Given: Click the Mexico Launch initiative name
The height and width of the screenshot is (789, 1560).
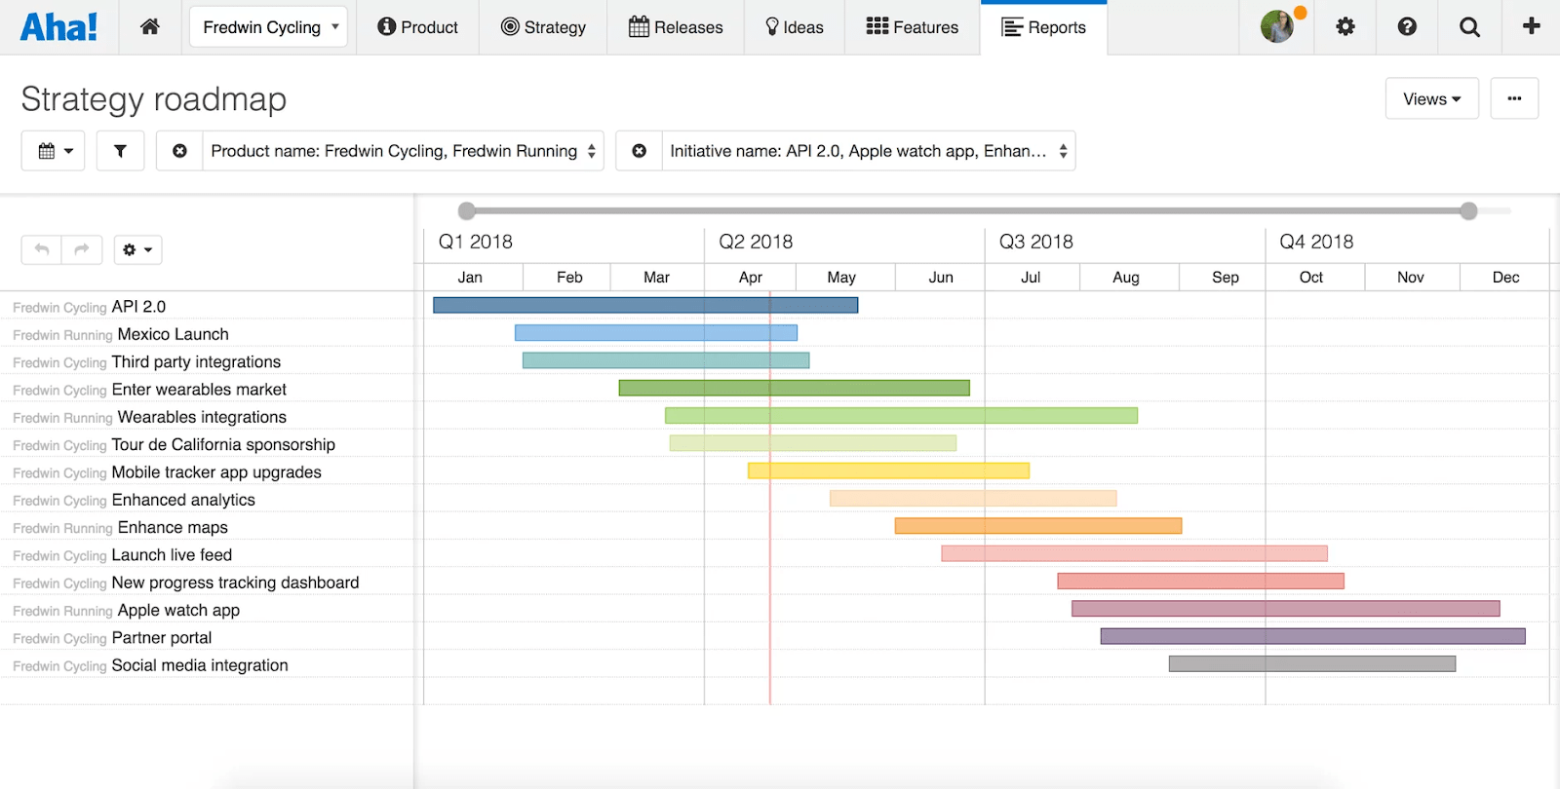Looking at the screenshot, I should [174, 334].
